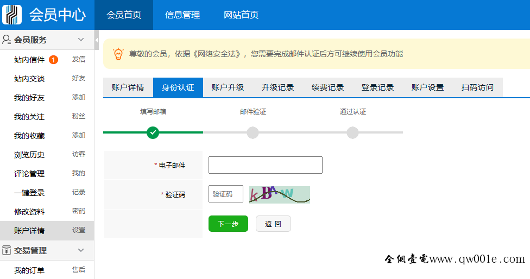Viewport: 530px width, 279px height.
Task: Click the 电子邮件 input field
Action: coord(265,165)
